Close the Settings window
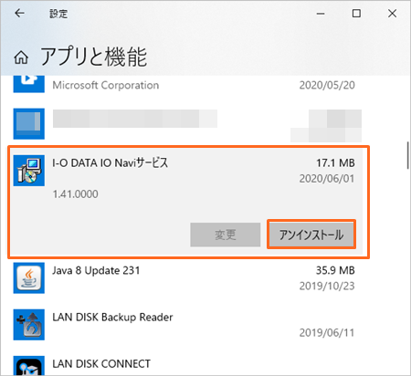411x376 pixels. click(392, 14)
